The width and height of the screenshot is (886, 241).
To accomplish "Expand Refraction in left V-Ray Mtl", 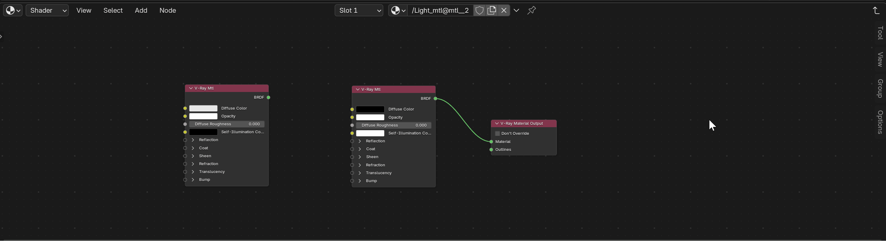I will [x=193, y=164].
